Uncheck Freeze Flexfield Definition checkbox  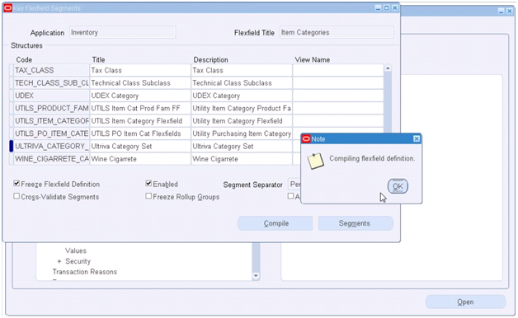16,184
